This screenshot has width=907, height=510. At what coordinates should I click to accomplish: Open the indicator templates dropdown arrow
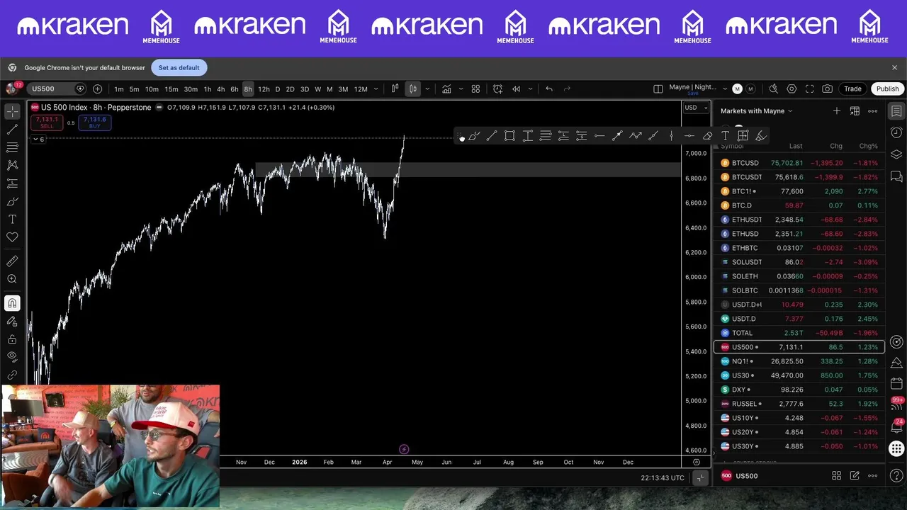coord(461,89)
